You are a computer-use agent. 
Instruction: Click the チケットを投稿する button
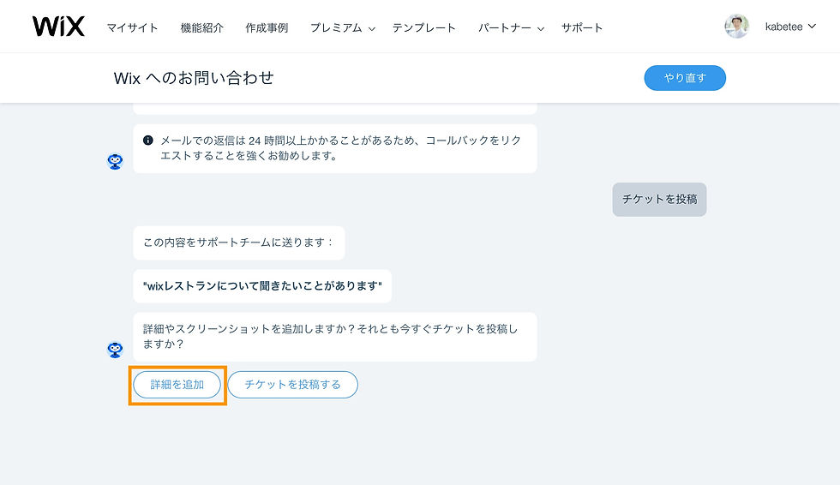point(292,385)
